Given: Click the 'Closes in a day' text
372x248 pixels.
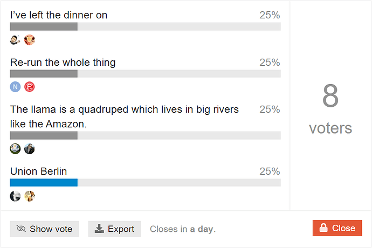Looking at the screenshot, I should coord(183,229).
